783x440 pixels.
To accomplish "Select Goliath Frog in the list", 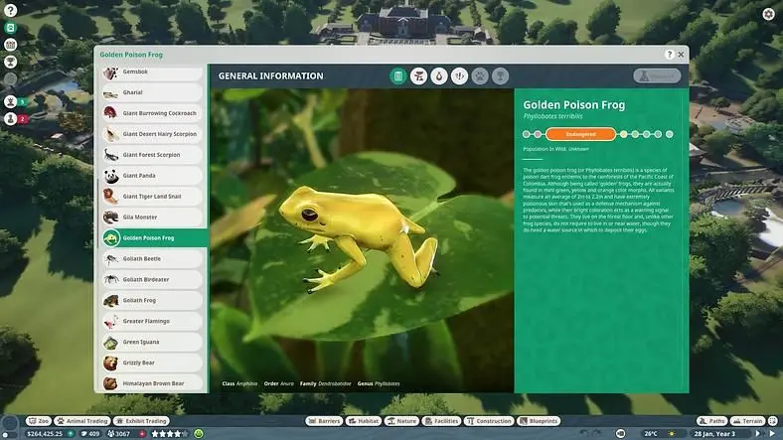I will (x=152, y=300).
